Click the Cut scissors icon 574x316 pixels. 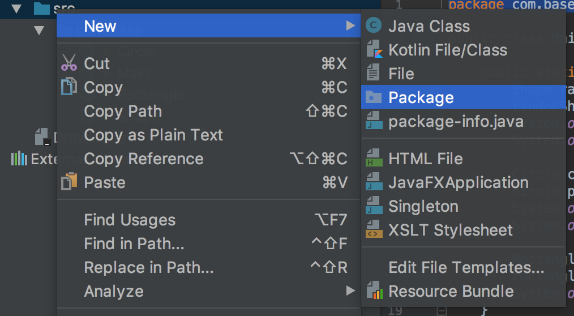69,63
